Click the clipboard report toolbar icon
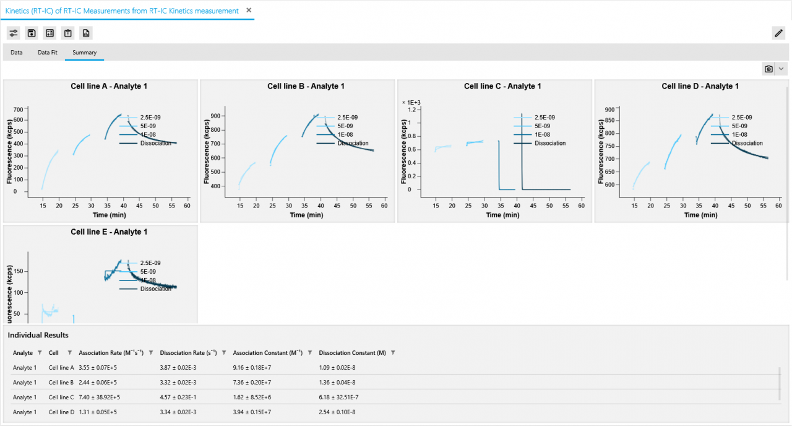Viewport: 792px width, 426px height. coord(67,33)
